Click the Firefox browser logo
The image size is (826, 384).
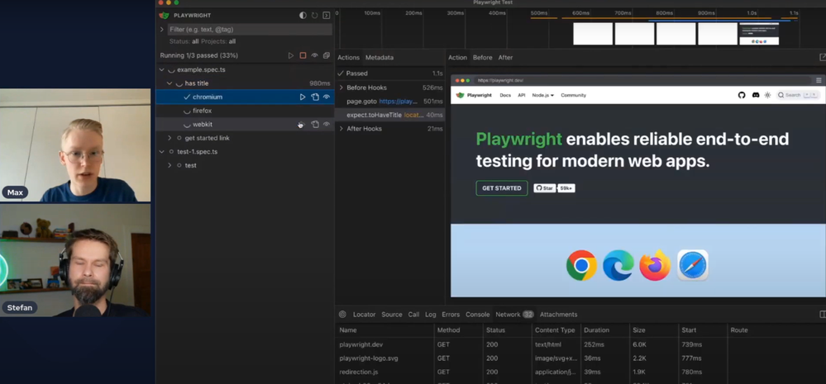[655, 265]
